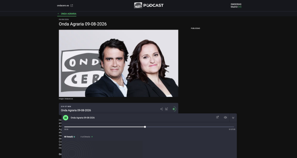
Task: Click the PUBLICIDAD label
Action: tap(195, 28)
